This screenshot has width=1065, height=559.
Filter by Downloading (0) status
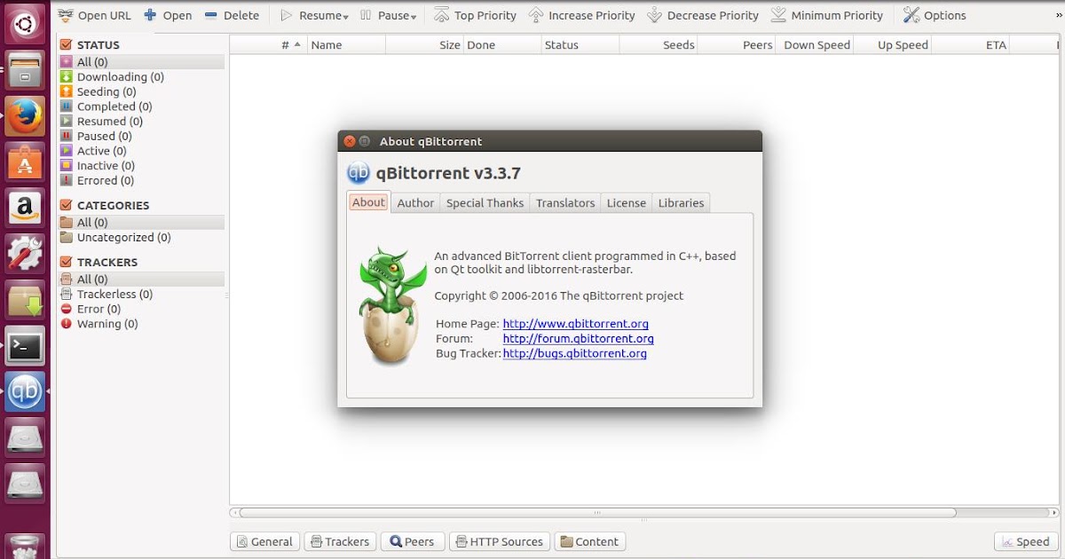[x=141, y=77]
